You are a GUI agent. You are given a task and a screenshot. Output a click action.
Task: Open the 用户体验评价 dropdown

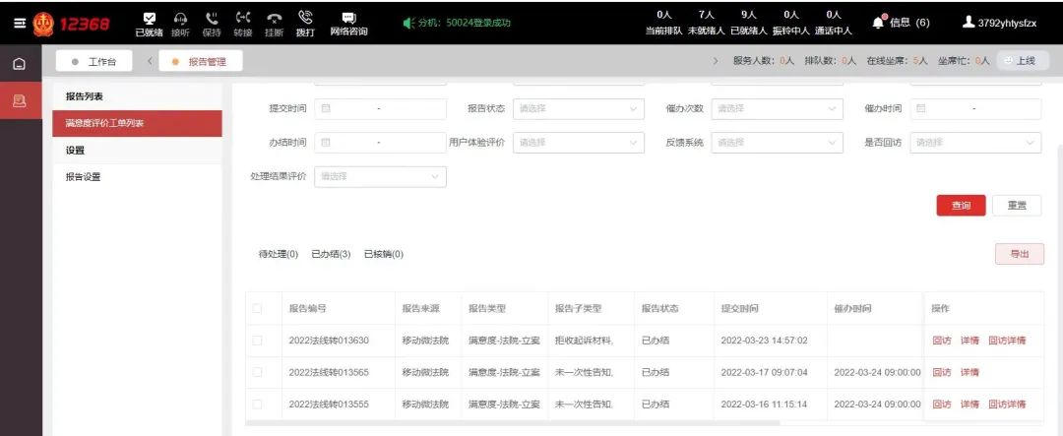[579, 143]
